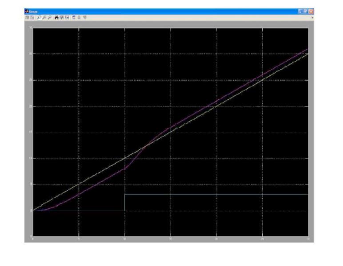Close the Scope window
This screenshot has height=266, width=343.
point(311,12)
